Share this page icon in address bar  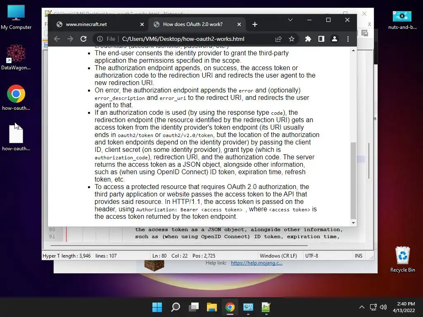tap(278, 39)
